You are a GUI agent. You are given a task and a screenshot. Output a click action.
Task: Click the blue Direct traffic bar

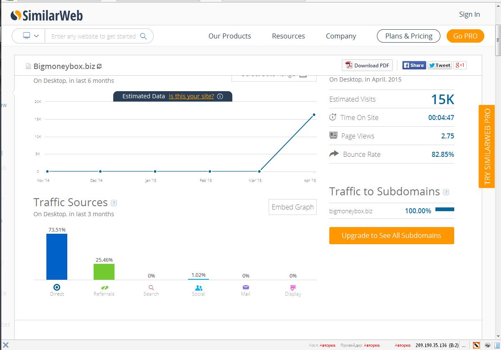click(57, 257)
